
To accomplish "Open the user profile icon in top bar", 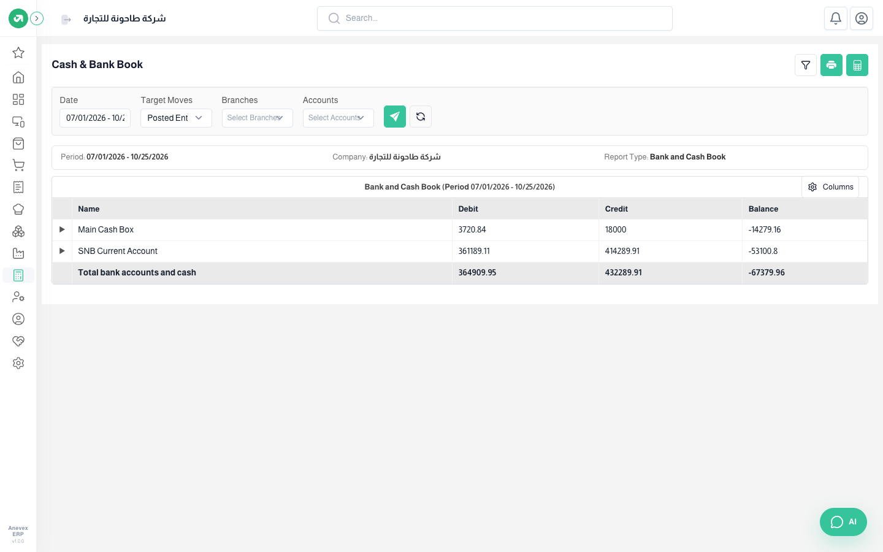I will click(x=862, y=18).
